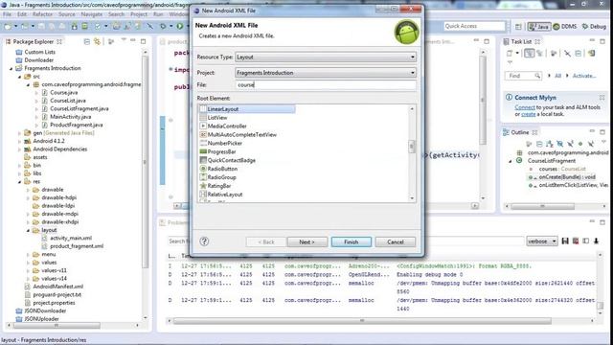Open the Project dropdown showing Fragments Introduction
613x345 pixels.
pyautogui.click(x=326, y=73)
